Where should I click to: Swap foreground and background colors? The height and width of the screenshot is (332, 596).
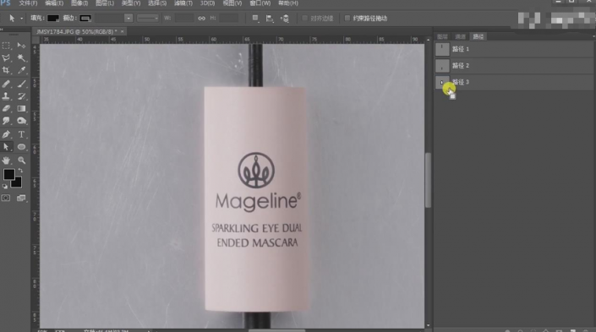(x=20, y=171)
